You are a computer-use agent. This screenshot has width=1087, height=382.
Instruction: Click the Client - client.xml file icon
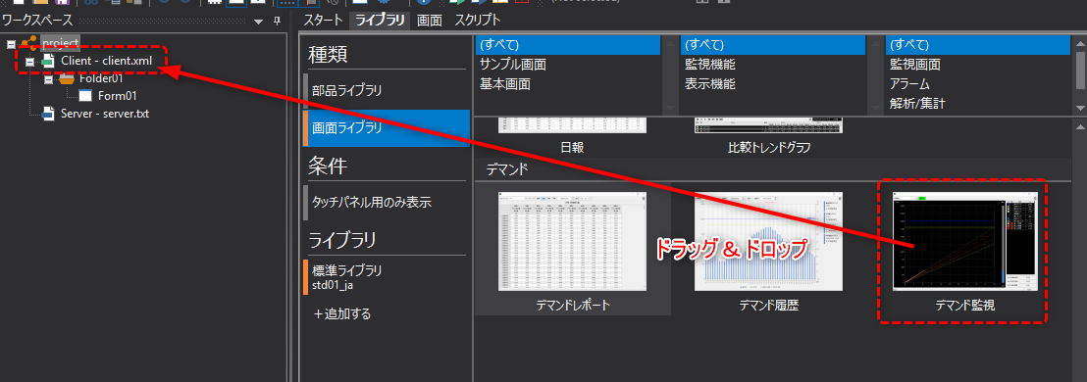tap(47, 61)
